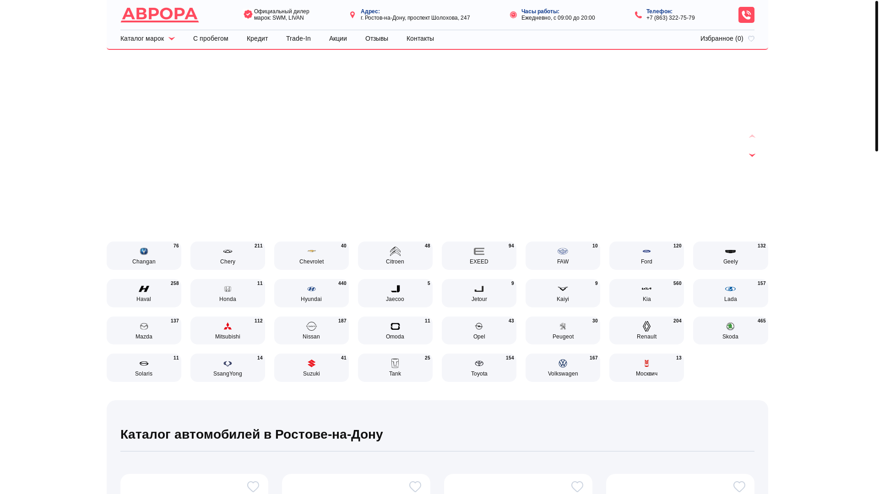The height and width of the screenshot is (494, 879).
Task: Open the Renault brand tile
Action: [x=646, y=330]
